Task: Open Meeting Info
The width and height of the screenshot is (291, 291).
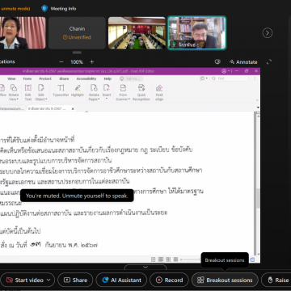Action: click(59, 9)
